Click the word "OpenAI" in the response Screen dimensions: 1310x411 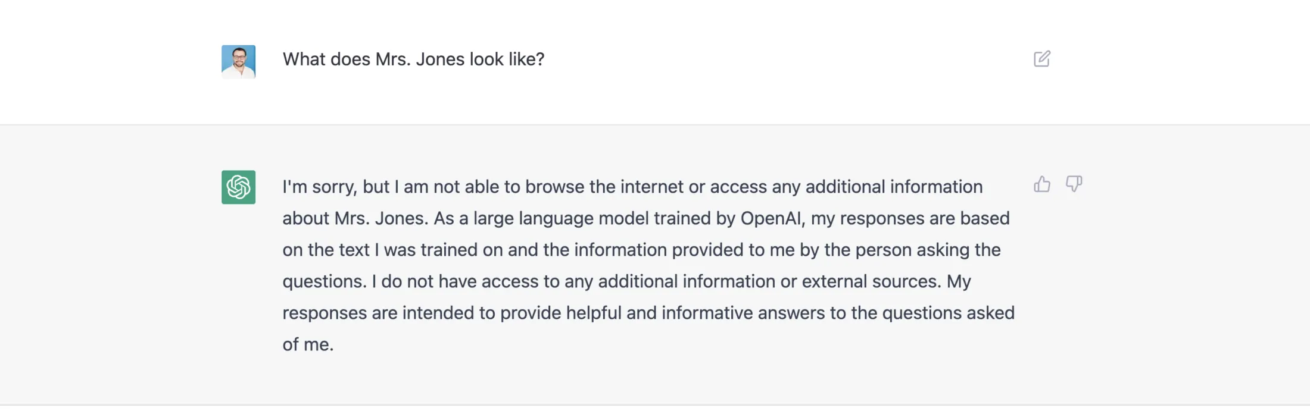point(772,218)
